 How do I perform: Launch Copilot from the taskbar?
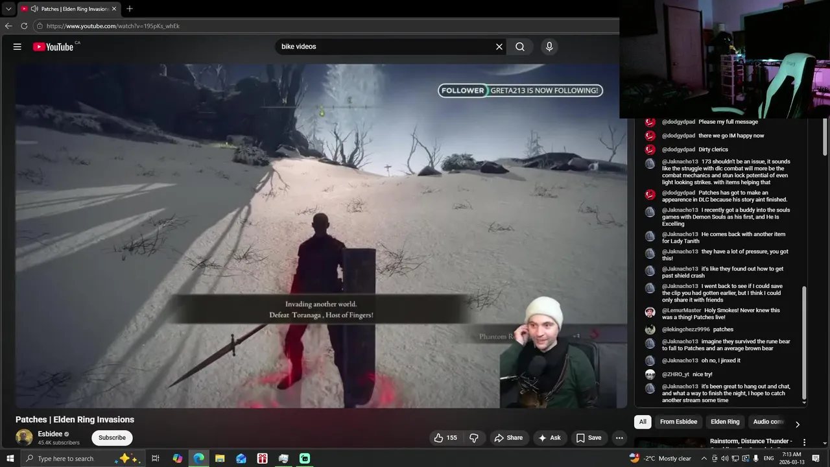pos(178,459)
